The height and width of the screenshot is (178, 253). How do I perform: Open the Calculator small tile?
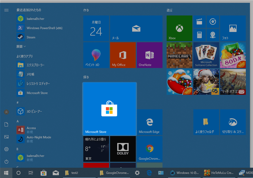click(199, 35)
